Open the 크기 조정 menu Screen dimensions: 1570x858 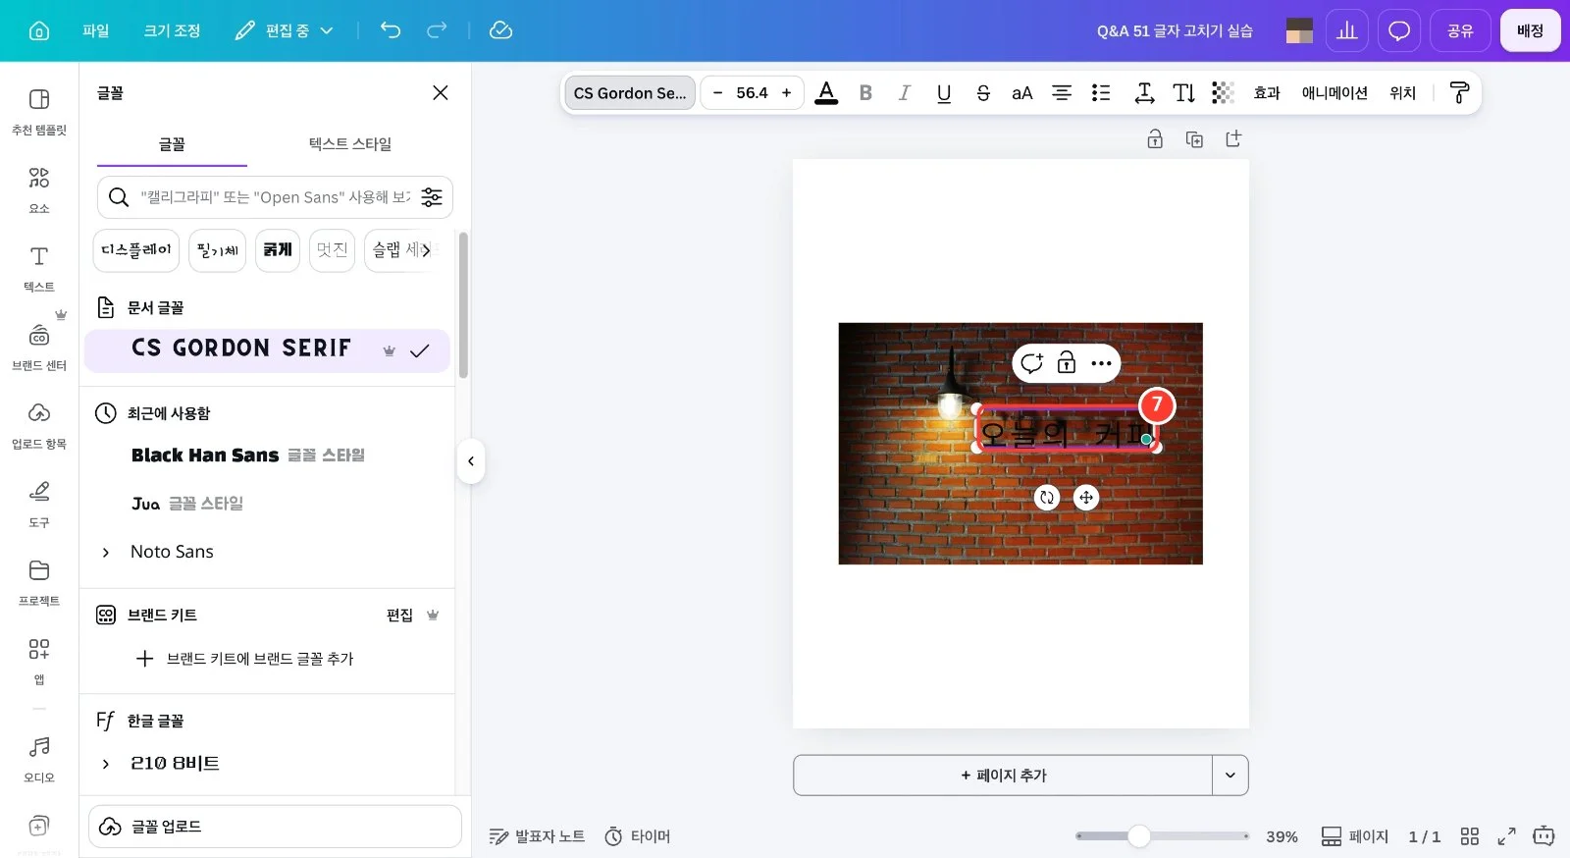[172, 30]
